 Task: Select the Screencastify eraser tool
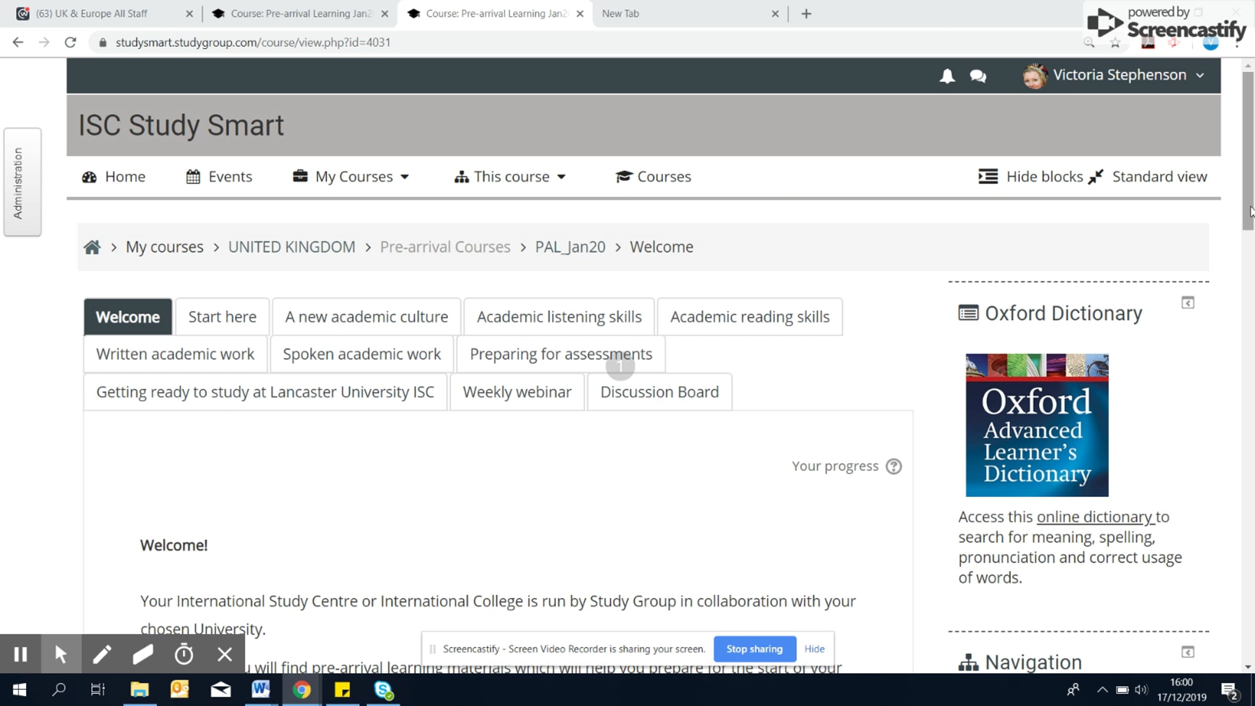point(143,654)
